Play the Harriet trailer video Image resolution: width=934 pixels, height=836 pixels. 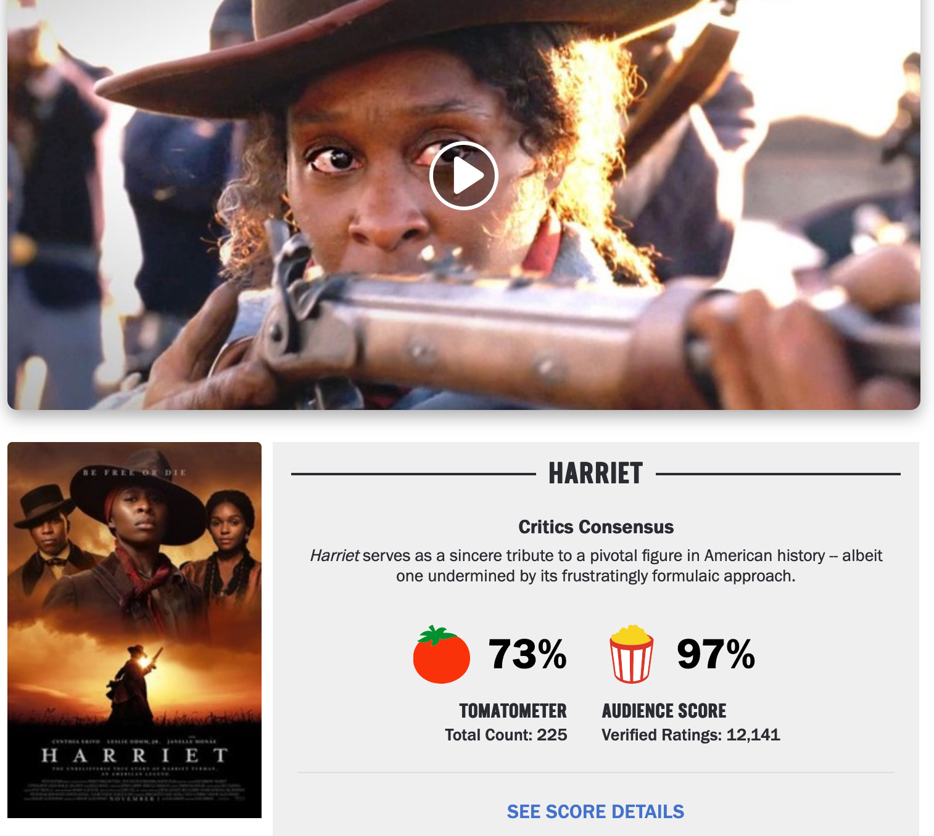click(464, 176)
